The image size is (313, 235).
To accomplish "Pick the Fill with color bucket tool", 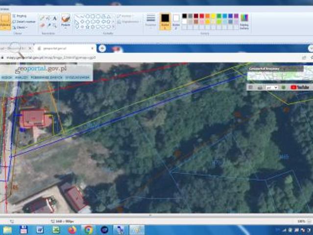I will [x=48, y=18].
